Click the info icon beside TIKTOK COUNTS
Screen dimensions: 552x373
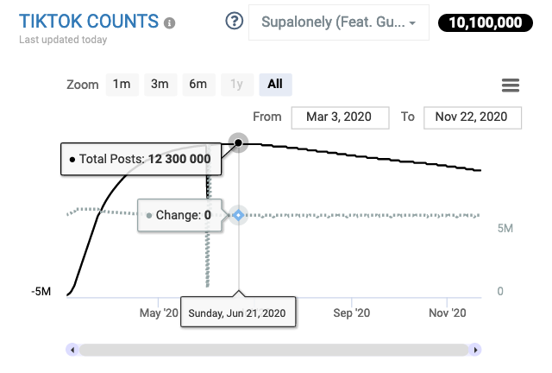coord(170,23)
